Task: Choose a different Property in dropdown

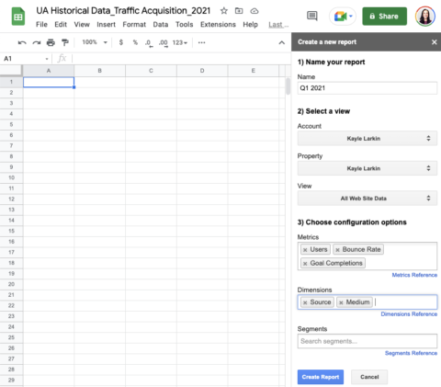Action: [367, 168]
